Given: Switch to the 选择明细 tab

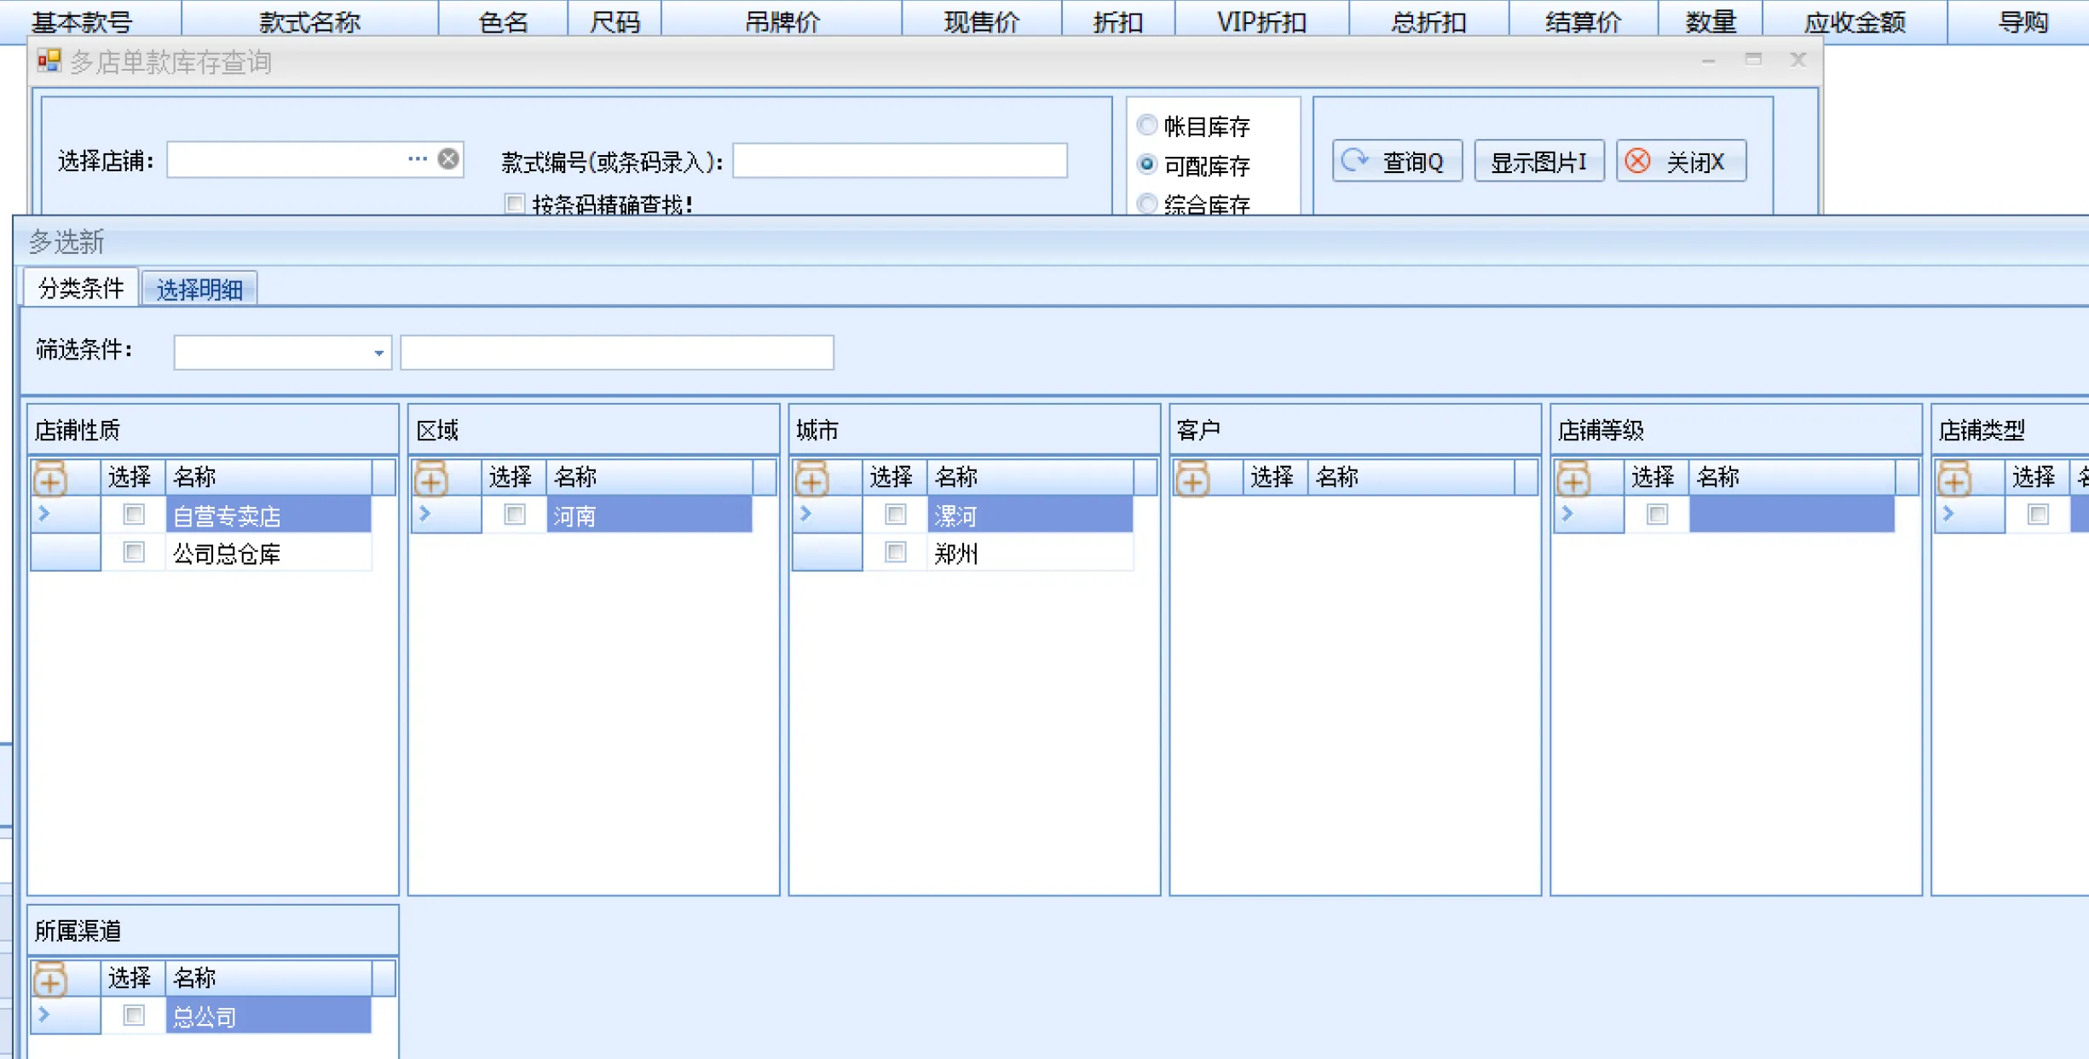Looking at the screenshot, I should (199, 290).
